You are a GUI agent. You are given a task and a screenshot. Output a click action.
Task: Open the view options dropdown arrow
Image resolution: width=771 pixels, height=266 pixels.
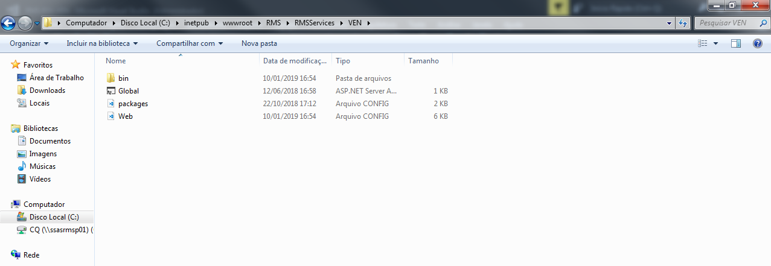tap(716, 43)
